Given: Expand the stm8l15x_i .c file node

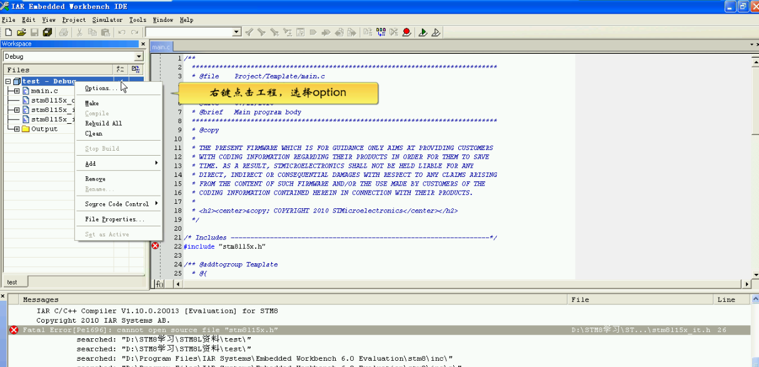Looking at the screenshot, I should tap(17, 109).
